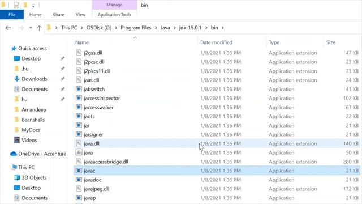Click the New folder quick access icon
Image resolution: width=362 pixels, height=204 pixels.
tap(25, 5)
